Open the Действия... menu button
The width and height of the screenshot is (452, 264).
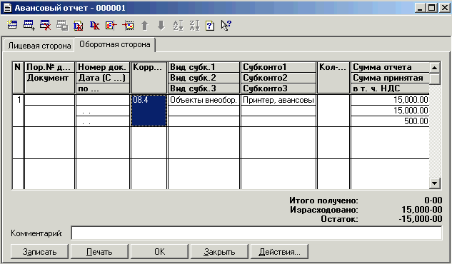click(x=279, y=252)
